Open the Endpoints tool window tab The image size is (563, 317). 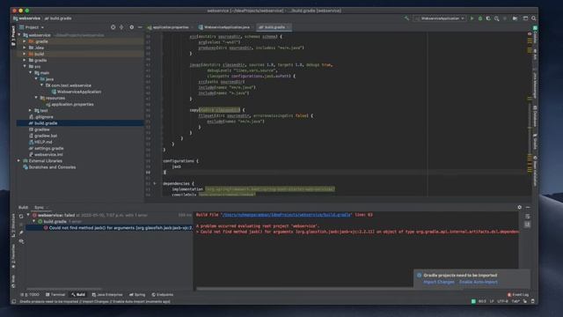(x=162, y=295)
